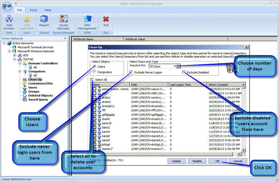Click the red Exit icon
The image size is (279, 182).
106,19
